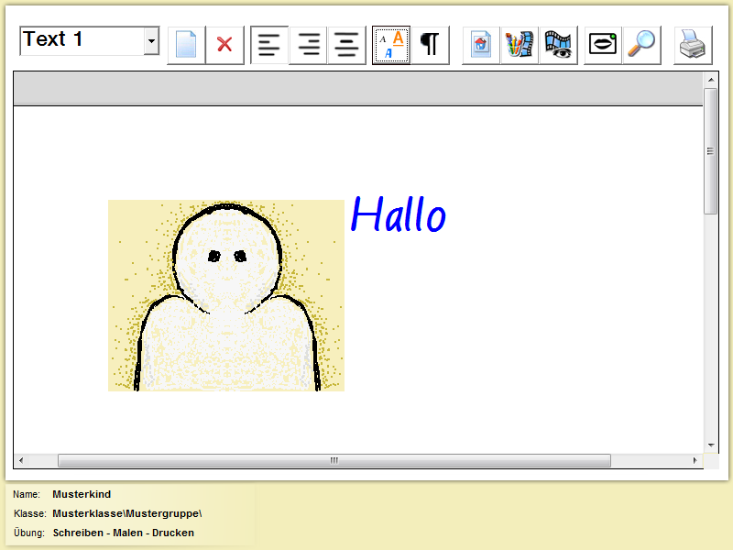Click the insert picture icon
733x550 pixels.
tap(481, 44)
